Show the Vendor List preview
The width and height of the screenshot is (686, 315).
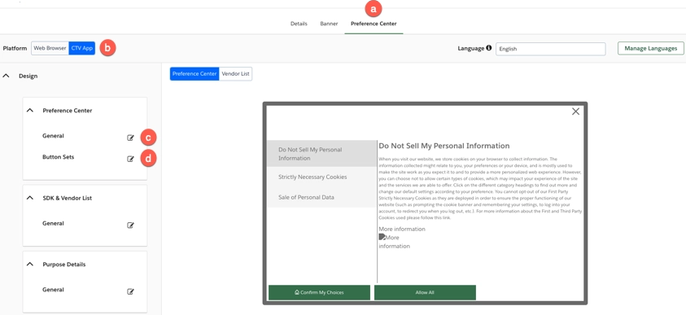pyautogui.click(x=235, y=74)
